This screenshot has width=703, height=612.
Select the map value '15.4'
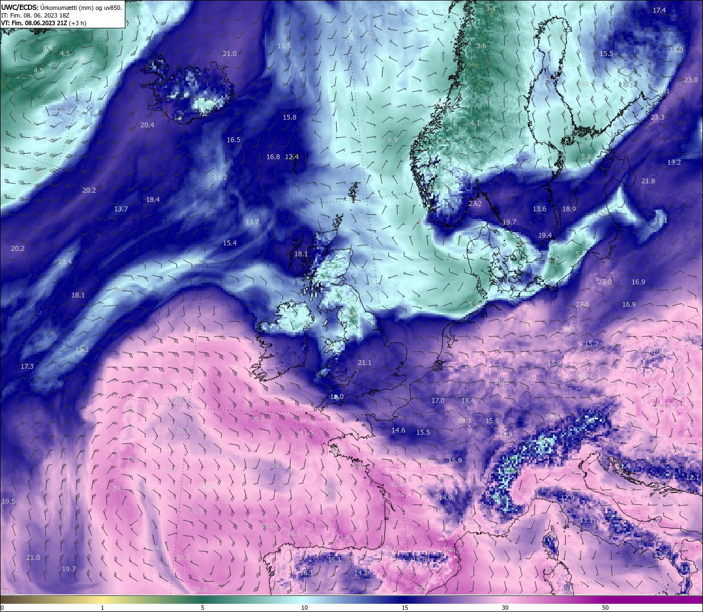[230, 243]
